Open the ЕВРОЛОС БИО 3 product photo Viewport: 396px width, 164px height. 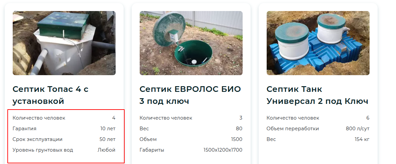coord(191,43)
